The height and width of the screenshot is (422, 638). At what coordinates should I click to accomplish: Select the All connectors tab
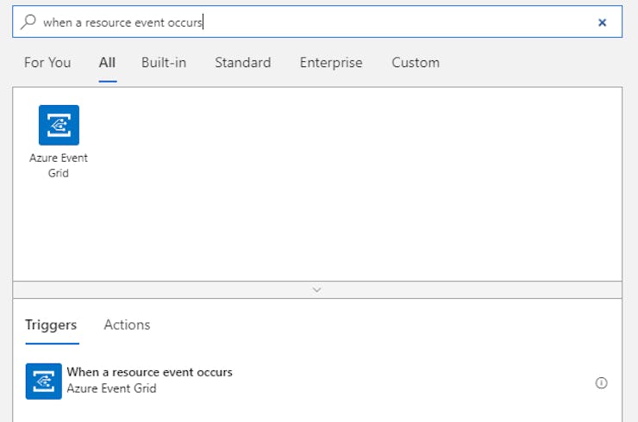(108, 63)
